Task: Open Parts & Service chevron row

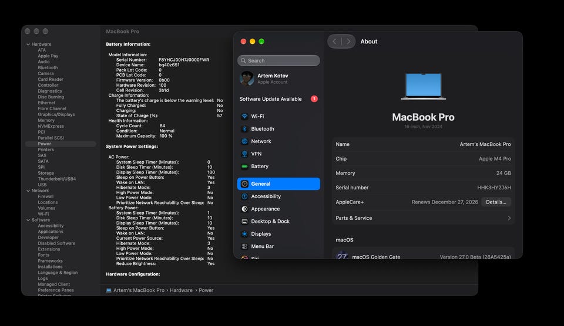Action: pos(424,218)
